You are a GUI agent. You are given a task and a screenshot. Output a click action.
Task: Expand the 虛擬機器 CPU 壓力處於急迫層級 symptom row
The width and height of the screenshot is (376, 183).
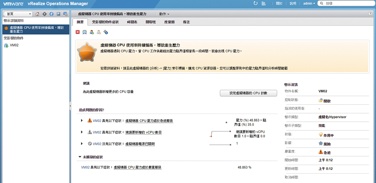click(82, 121)
